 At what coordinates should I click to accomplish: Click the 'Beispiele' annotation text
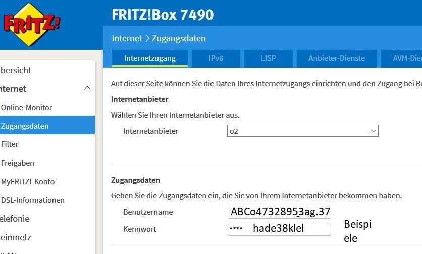click(357, 231)
